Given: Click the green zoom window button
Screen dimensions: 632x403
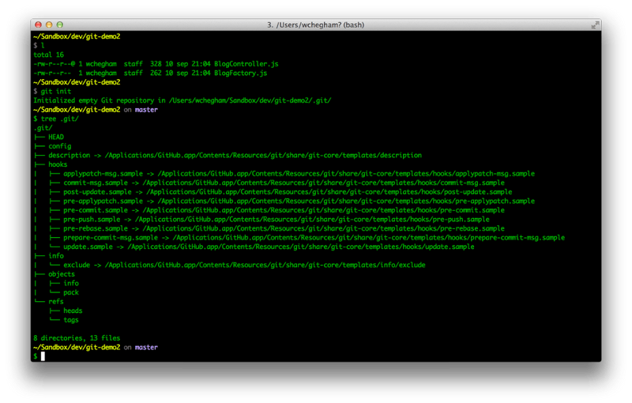Looking at the screenshot, I should [60, 25].
